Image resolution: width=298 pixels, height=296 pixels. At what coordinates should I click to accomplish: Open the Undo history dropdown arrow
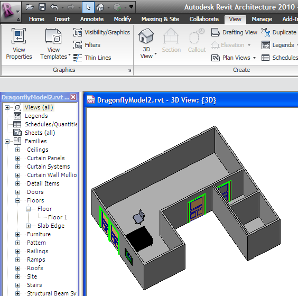62,7
